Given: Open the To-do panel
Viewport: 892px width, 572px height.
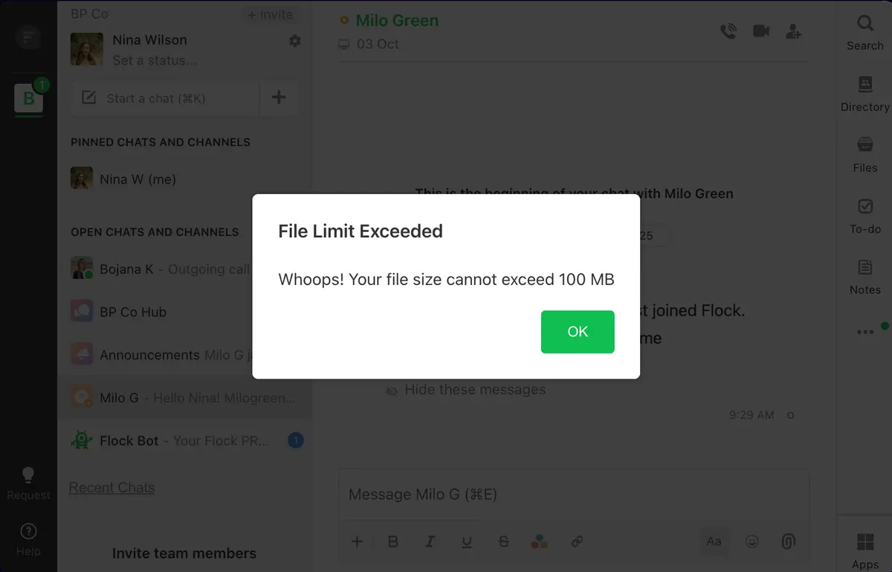Looking at the screenshot, I should tap(864, 216).
